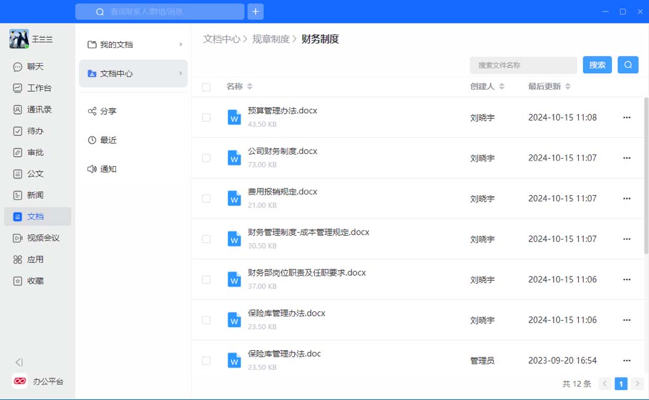The height and width of the screenshot is (400, 649).
Task: Collapse the left sidebar with arrow icon
Action: pos(19,362)
